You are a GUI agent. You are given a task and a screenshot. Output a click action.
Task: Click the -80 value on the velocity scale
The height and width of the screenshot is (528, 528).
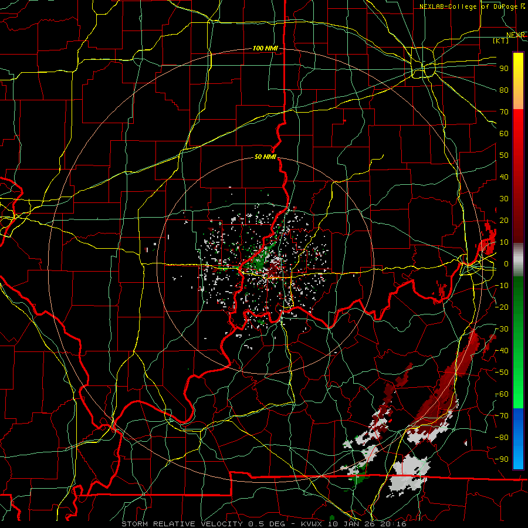[502, 438]
